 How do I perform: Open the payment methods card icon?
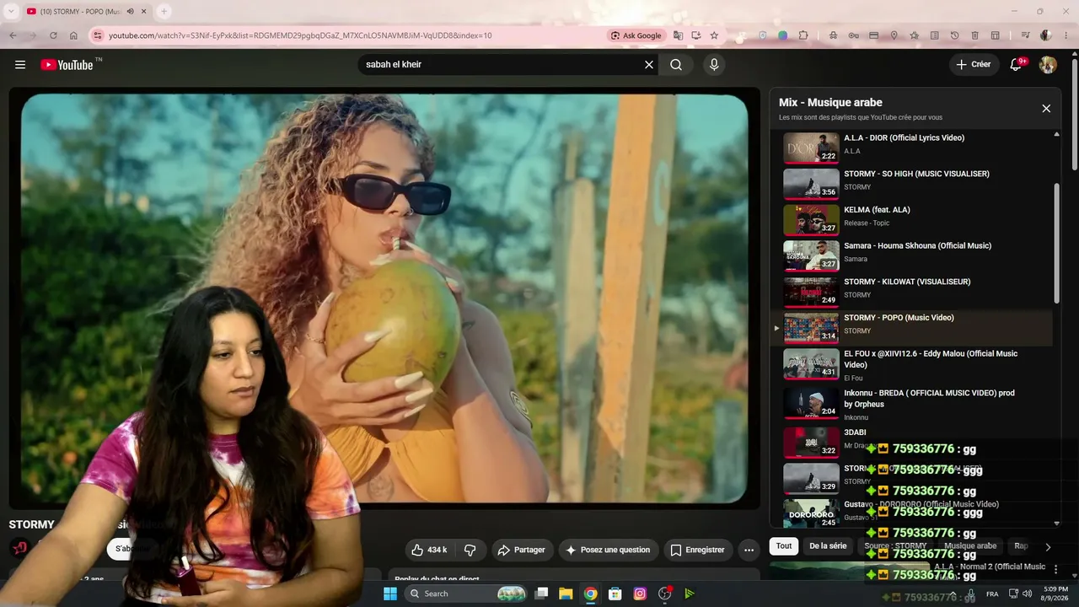click(x=874, y=35)
